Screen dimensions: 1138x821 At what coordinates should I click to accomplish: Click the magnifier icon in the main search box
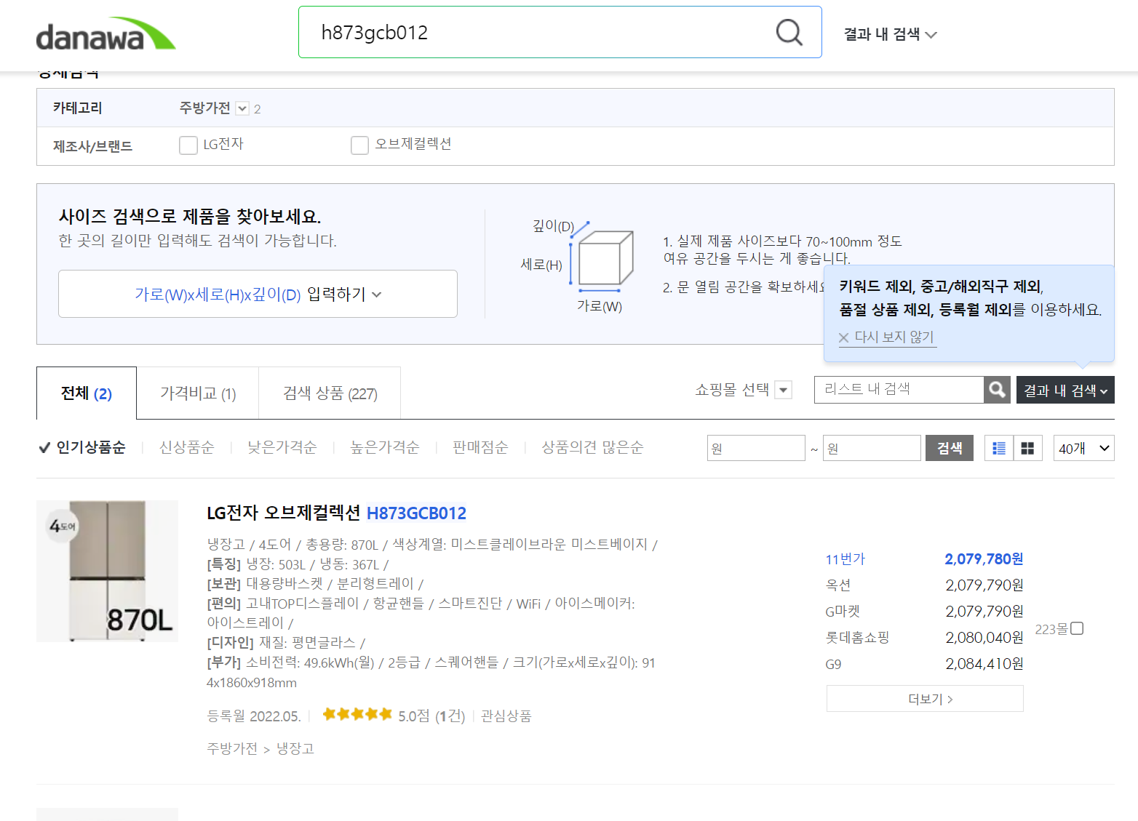[789, 32]
